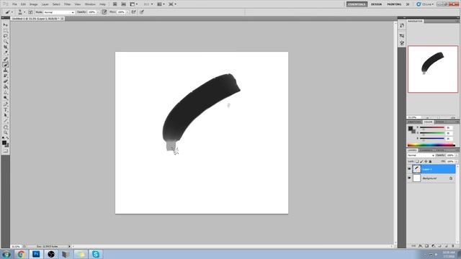This screenshot has height=259, width=461.
Task: Open Skype from the taskbar
Action: [96, 254]
